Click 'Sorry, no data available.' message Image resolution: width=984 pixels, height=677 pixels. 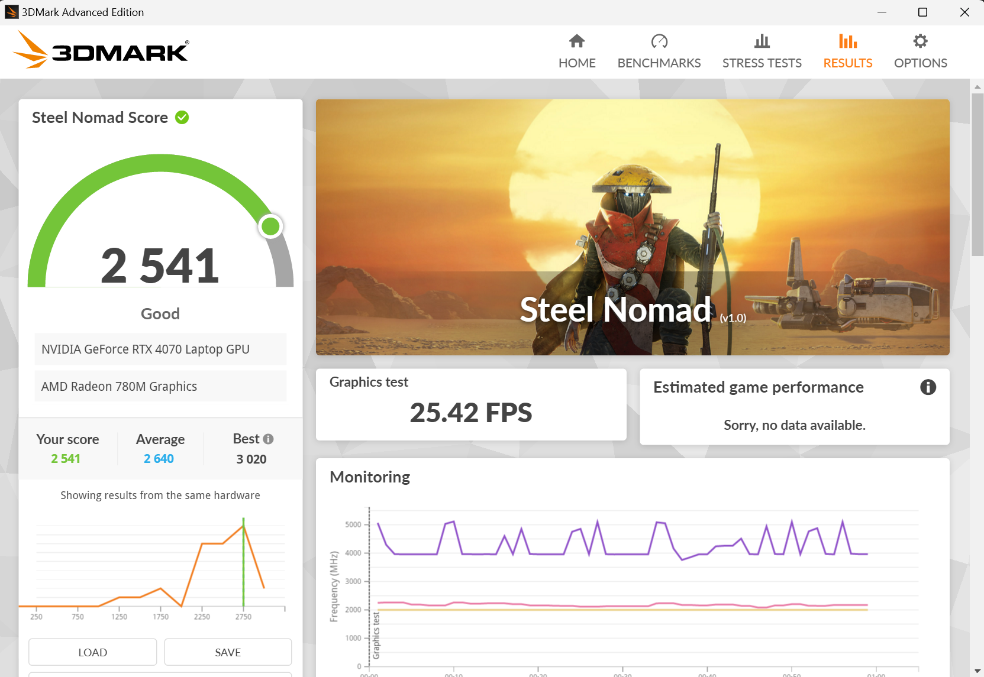(x=795, y=425)
